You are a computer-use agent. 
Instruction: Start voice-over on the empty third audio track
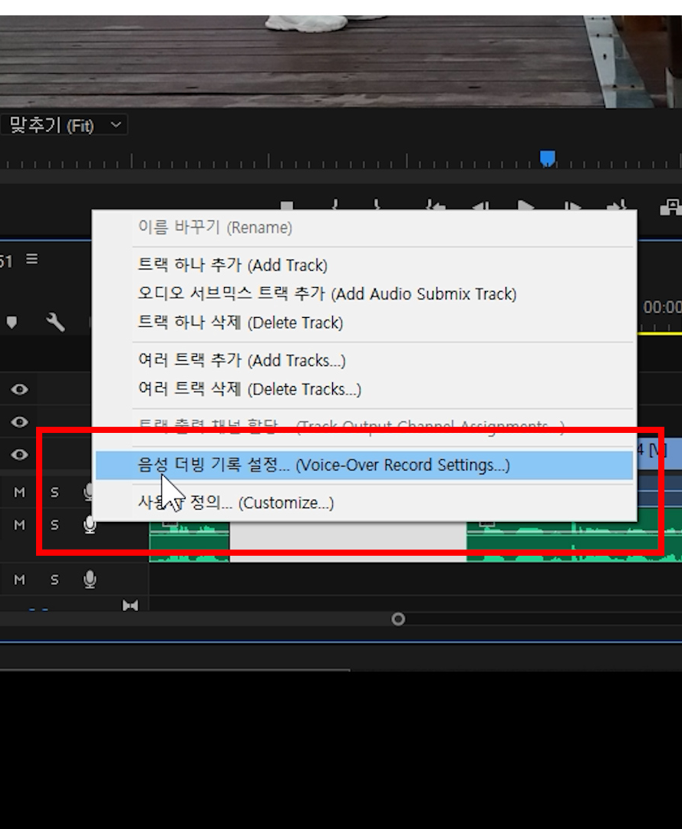(x=90, y=580)
